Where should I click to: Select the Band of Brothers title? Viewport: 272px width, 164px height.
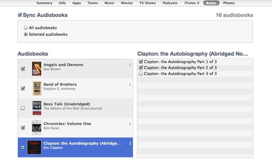pos(60,84)
